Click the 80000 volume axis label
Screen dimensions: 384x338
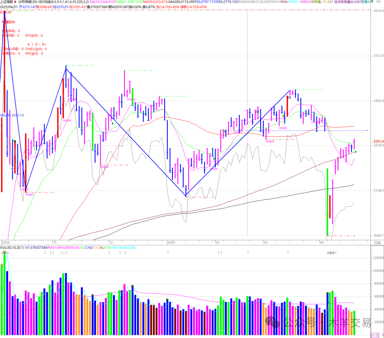click(379, 284)
